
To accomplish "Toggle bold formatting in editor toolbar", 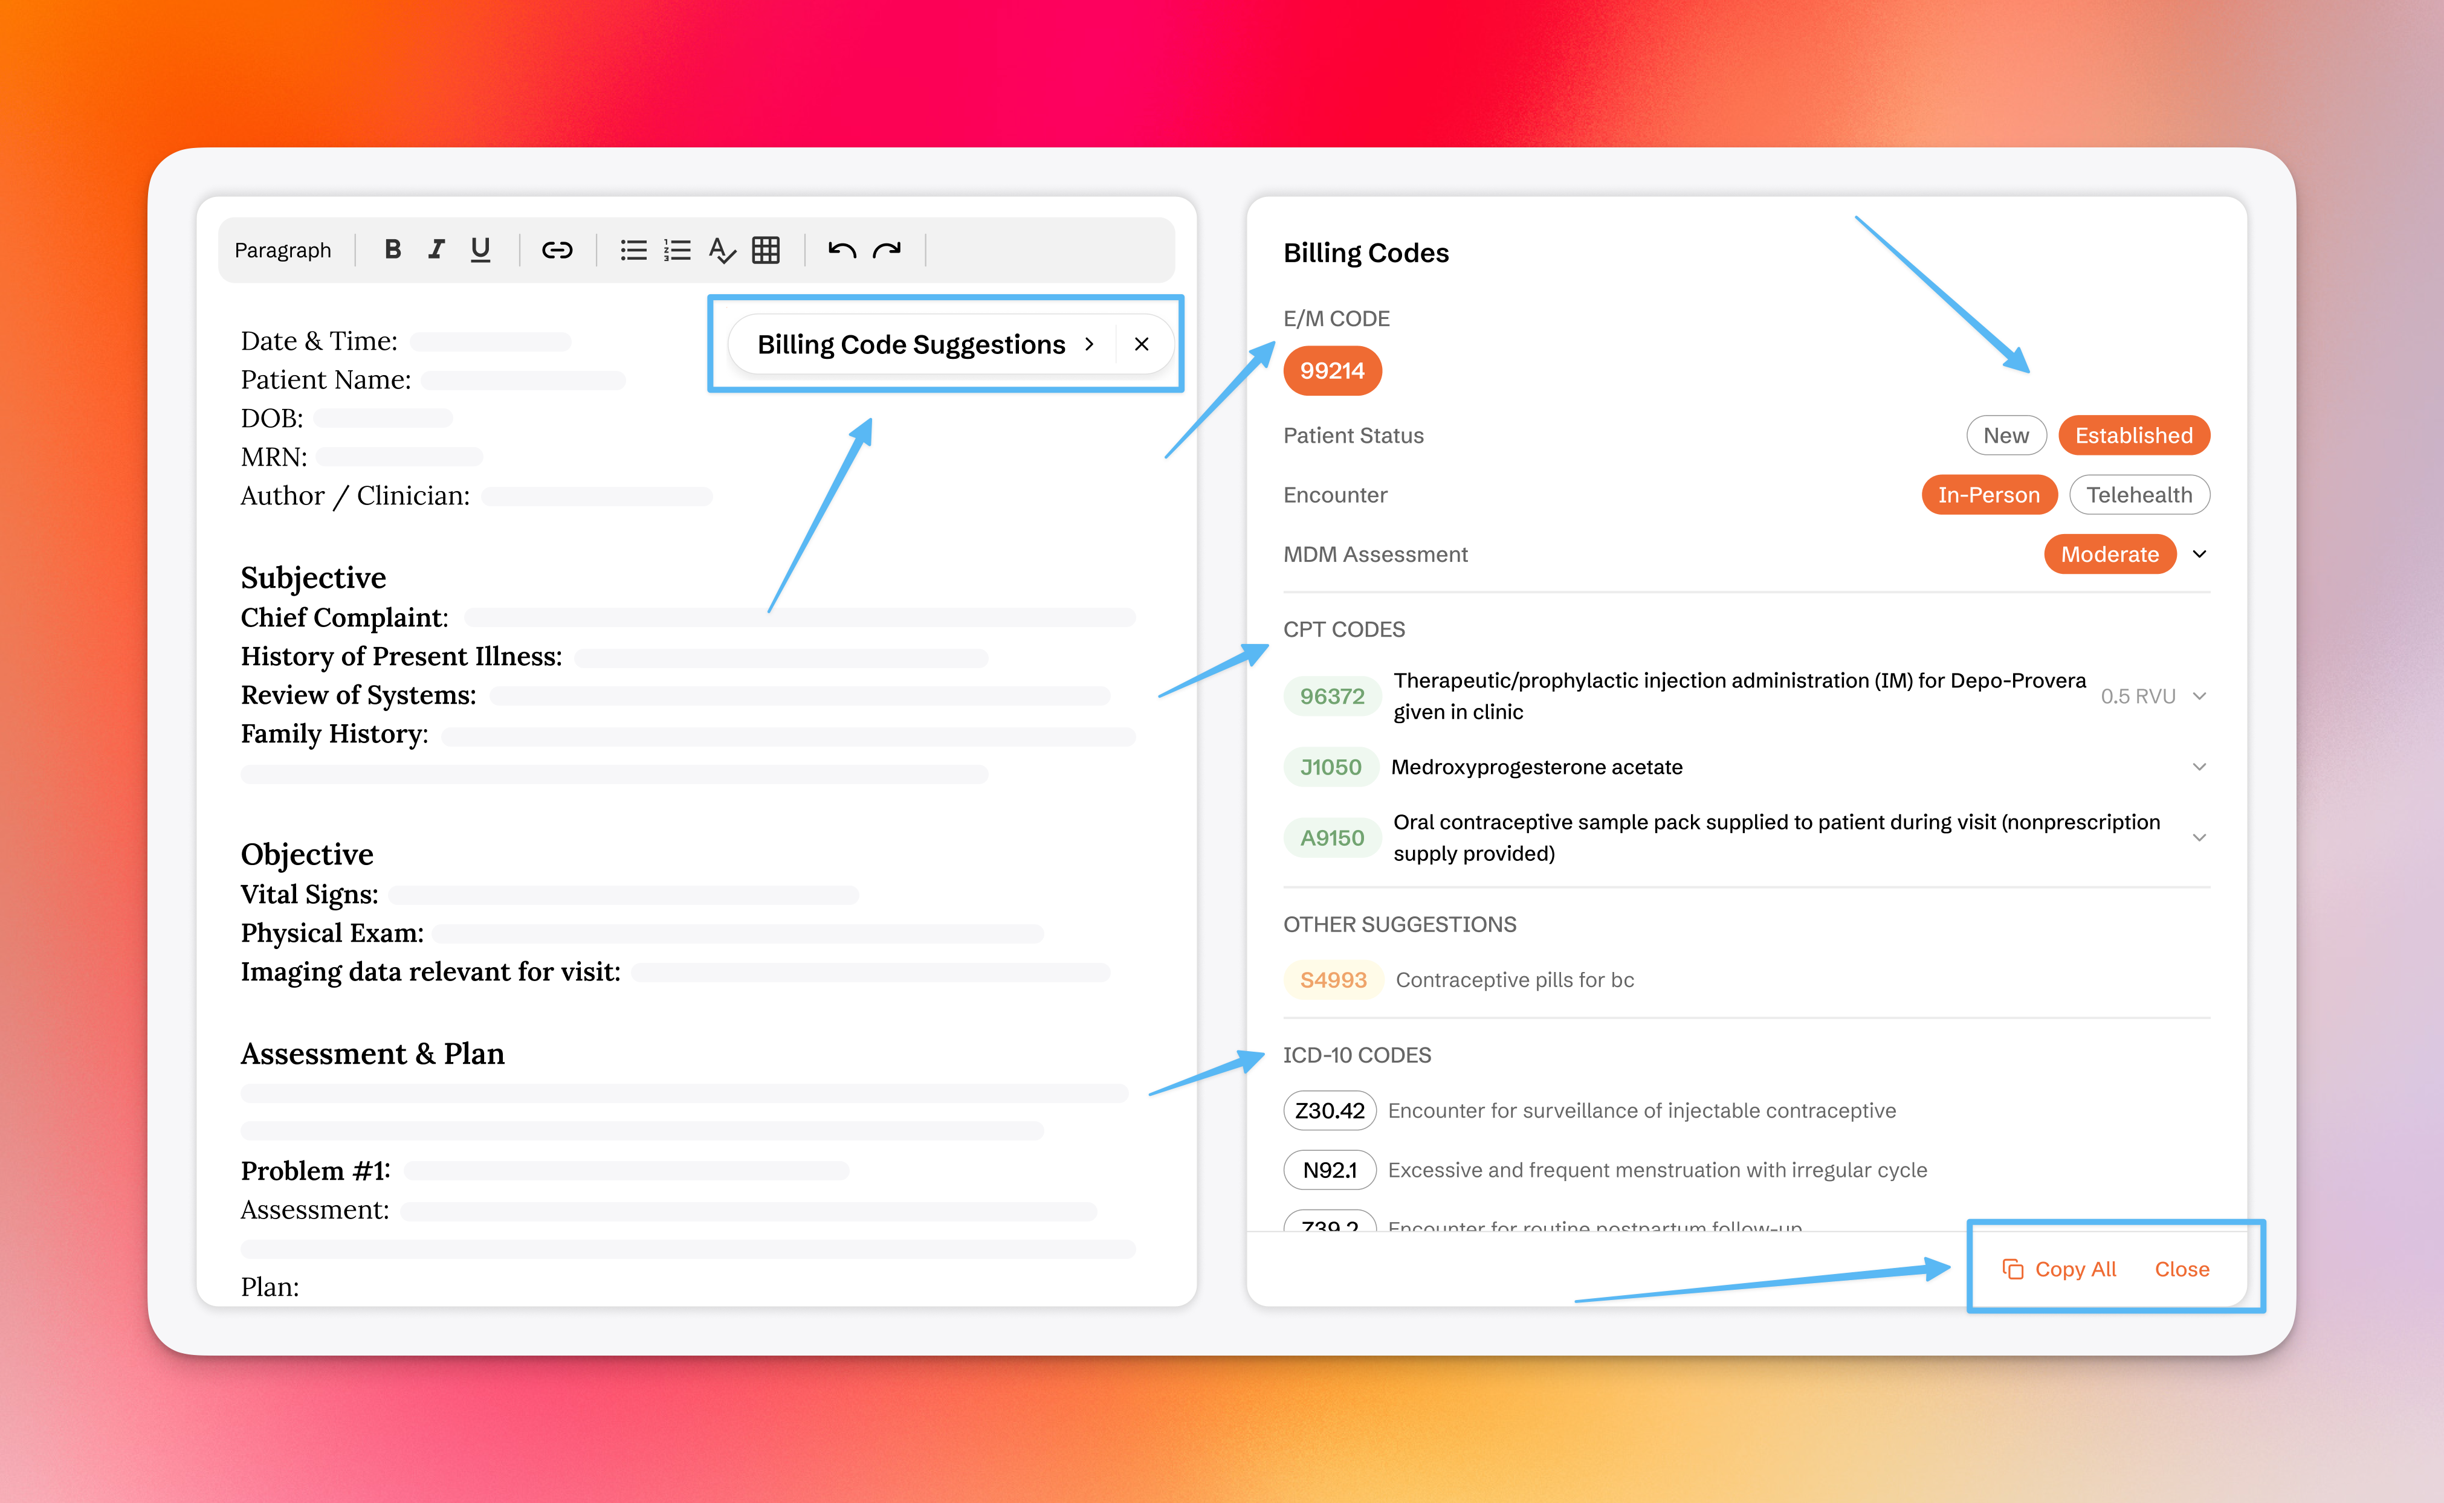I will [x=393, y=249].
